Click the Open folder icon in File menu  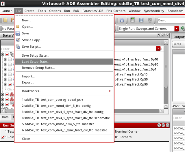coord(18,27)
